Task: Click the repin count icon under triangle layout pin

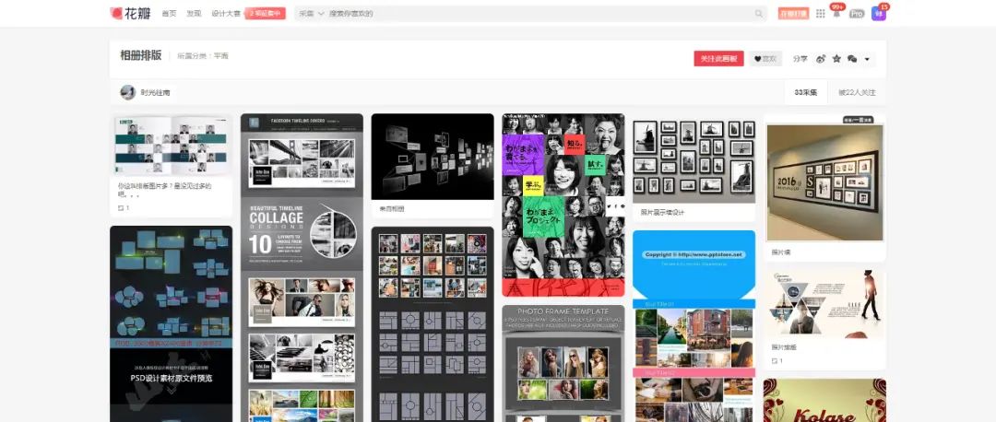Action: pyautogui.click(x=777, y=360)
